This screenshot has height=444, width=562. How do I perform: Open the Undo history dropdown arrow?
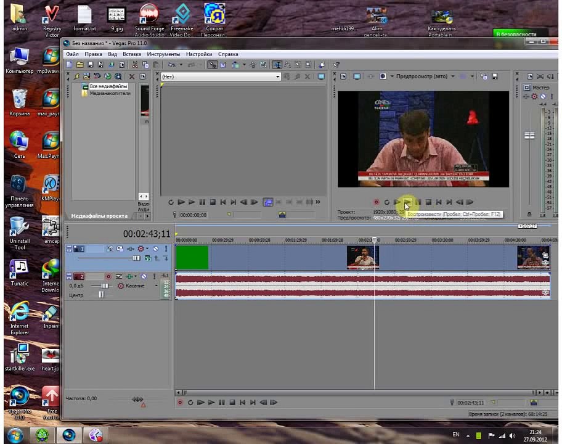pos(181,65)
